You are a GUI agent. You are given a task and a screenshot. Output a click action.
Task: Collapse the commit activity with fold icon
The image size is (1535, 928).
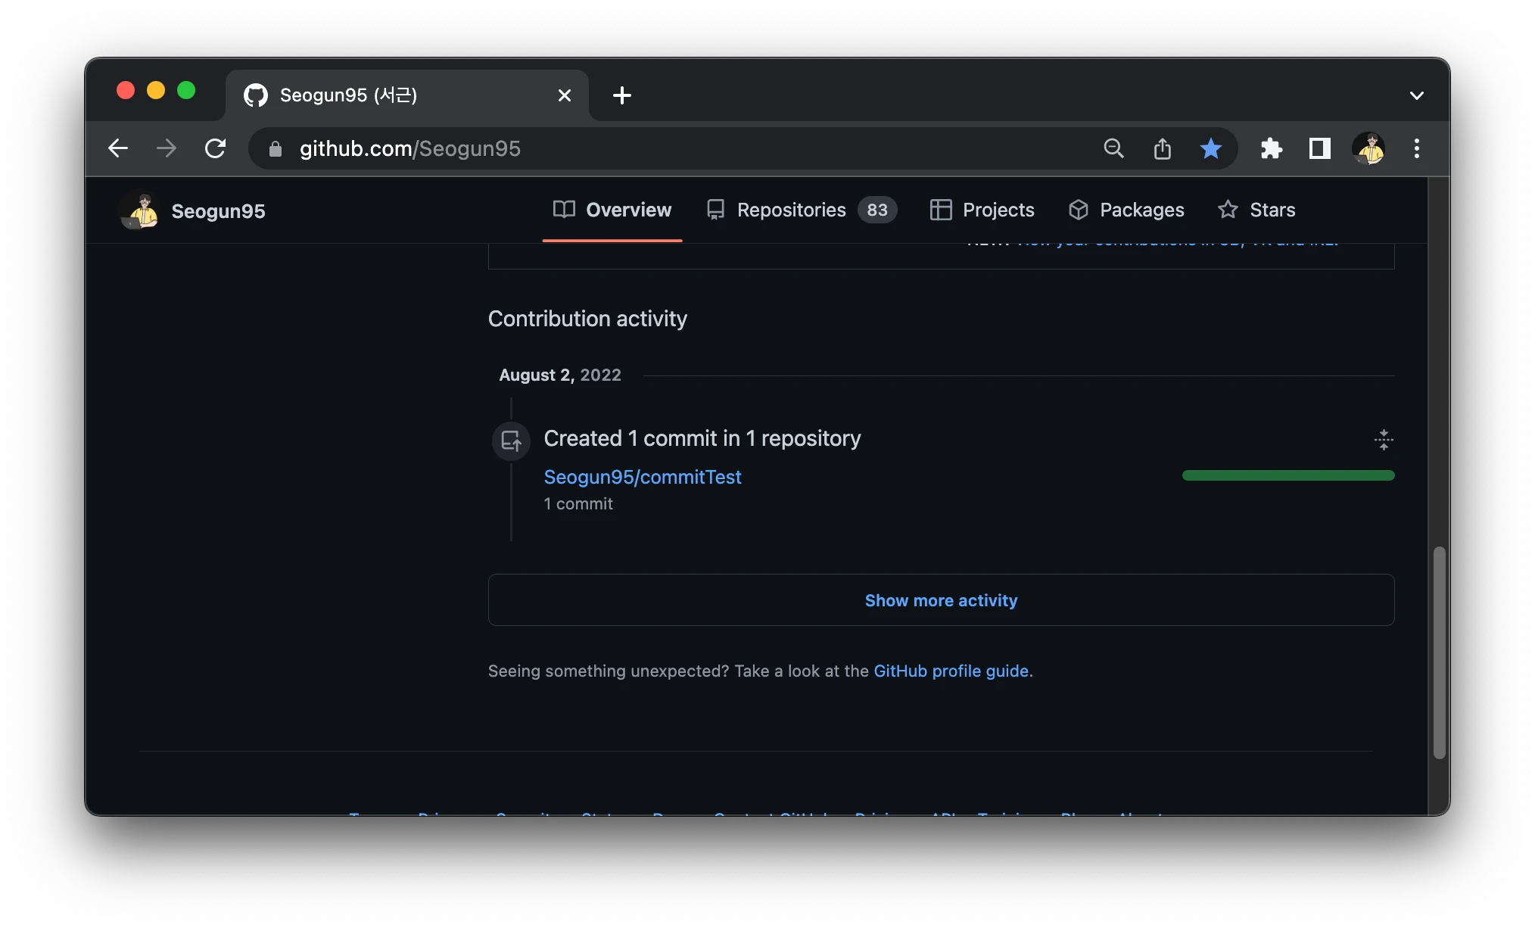tap(1384, 440)
